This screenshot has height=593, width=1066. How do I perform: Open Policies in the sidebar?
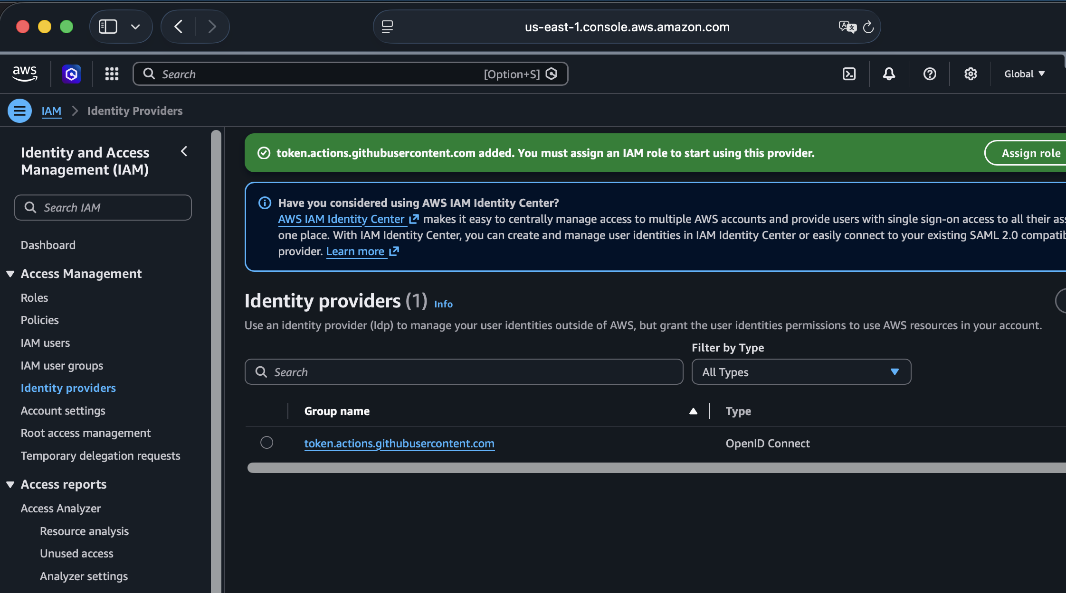[39, 320]
